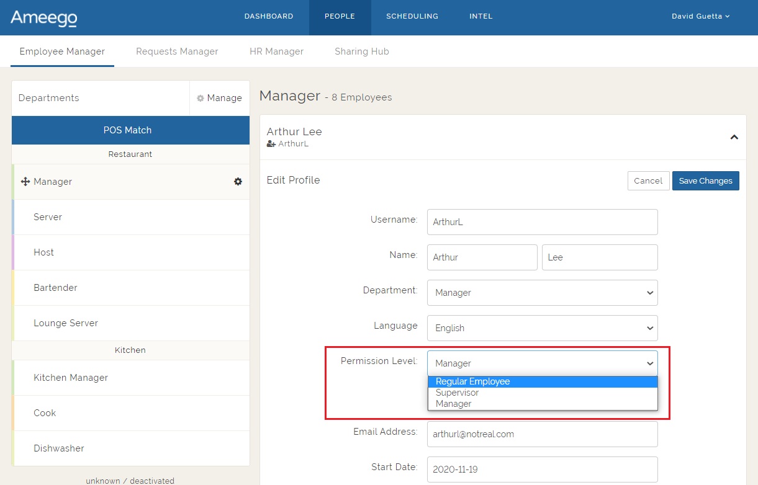Click Manage departments button
Screen dimensions: 758x485
pos(220,98)
